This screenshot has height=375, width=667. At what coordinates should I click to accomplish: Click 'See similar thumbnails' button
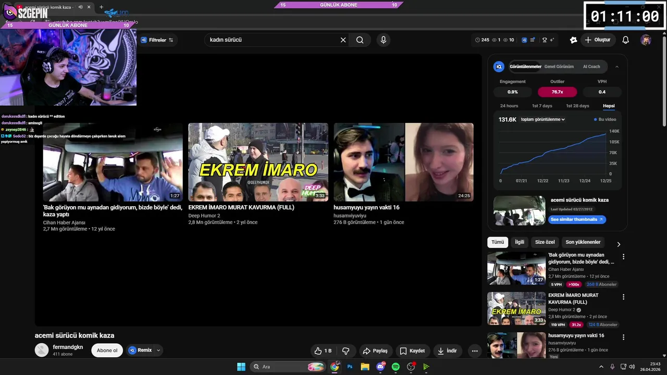point(576,219)
